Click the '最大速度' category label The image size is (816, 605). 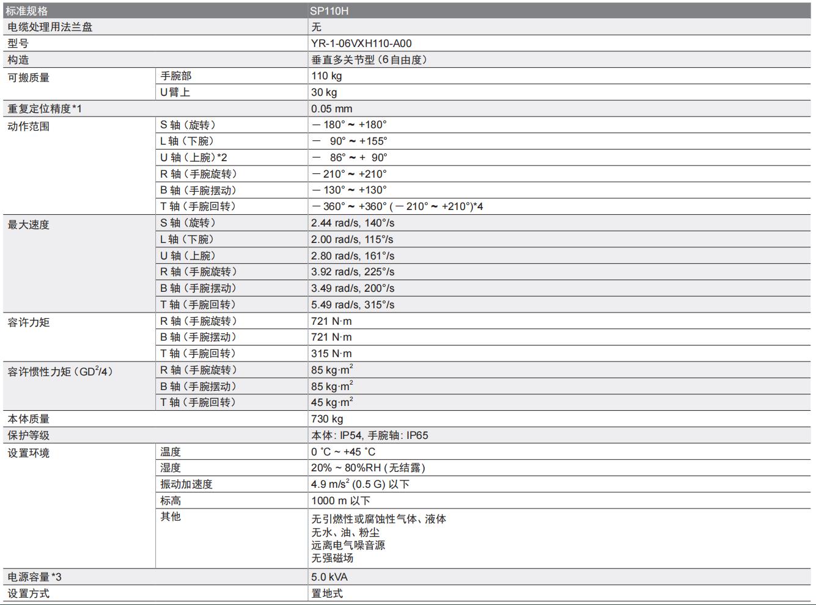click(x=28, y=225)
